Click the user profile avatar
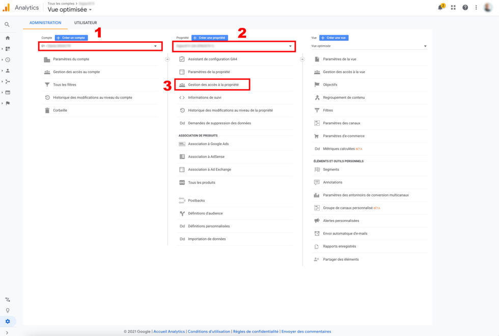 coord(488,8)
